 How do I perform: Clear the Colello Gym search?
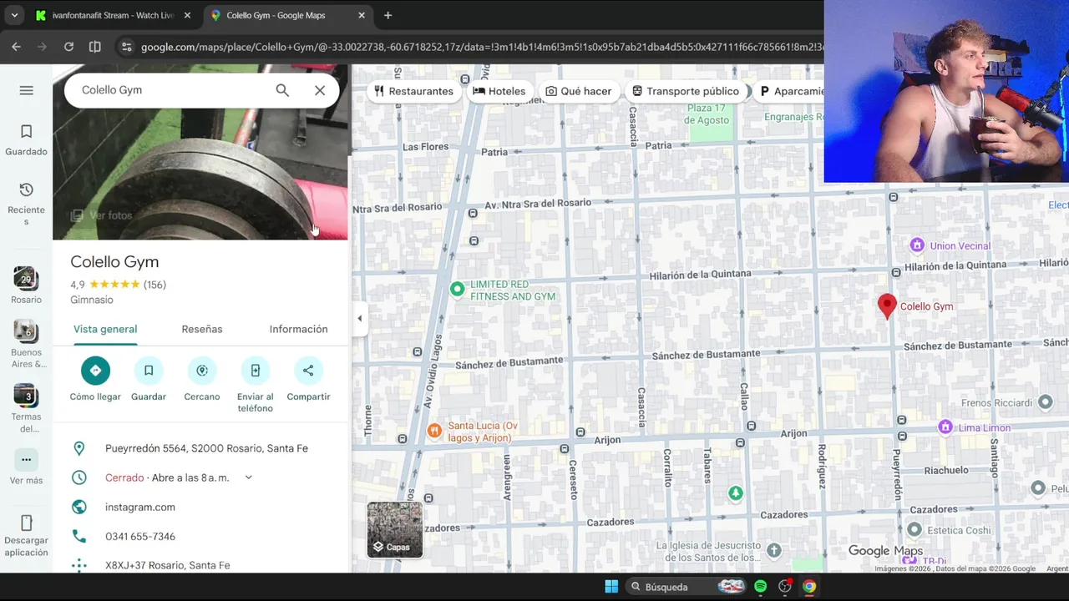point(320,90)
